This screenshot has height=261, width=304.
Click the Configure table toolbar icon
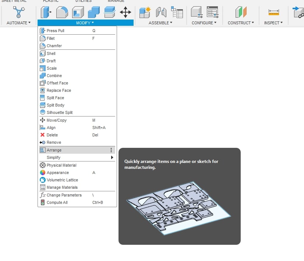tap(212, 12)
